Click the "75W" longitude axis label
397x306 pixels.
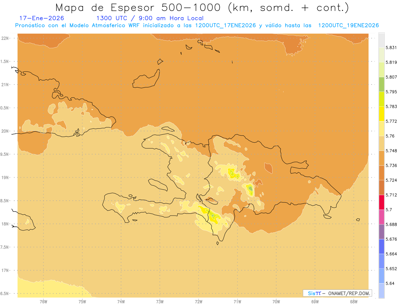pos(82,302)
